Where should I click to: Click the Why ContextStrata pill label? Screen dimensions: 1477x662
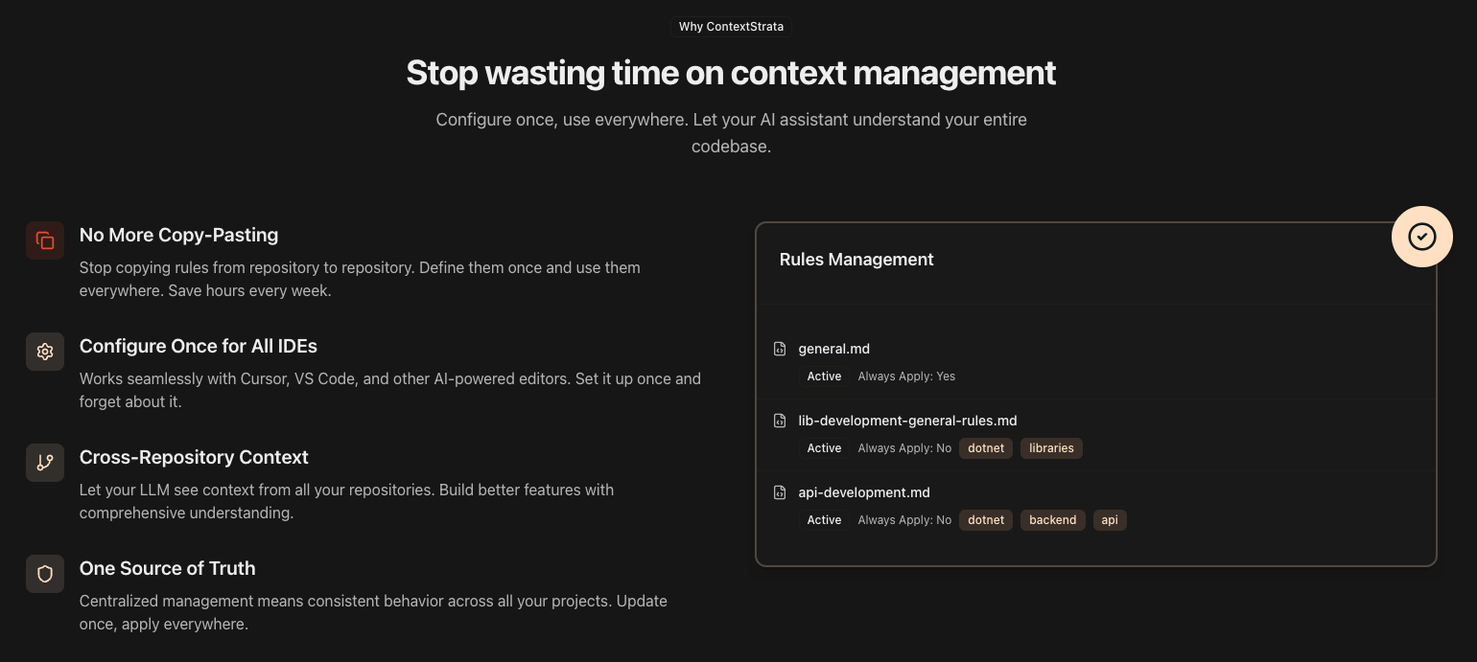tap(731, 27)
